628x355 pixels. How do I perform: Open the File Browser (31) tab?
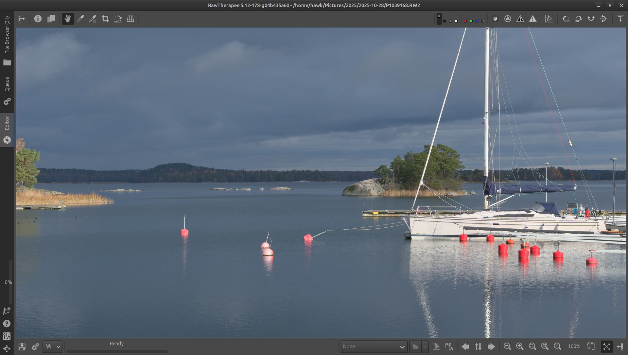tap(7, 40)
